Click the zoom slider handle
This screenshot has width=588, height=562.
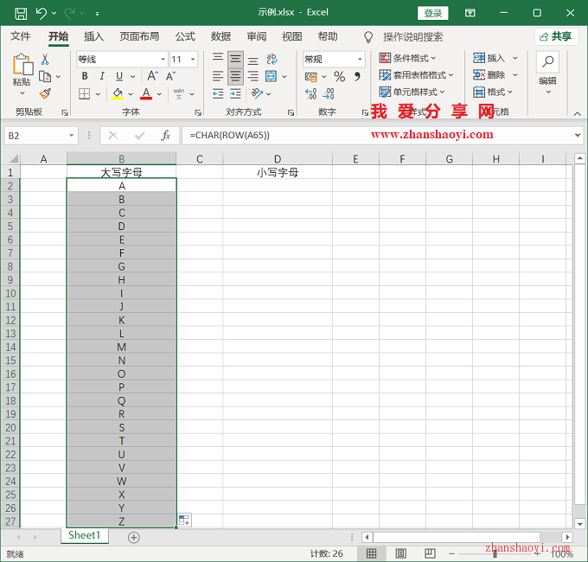point(495,553)
